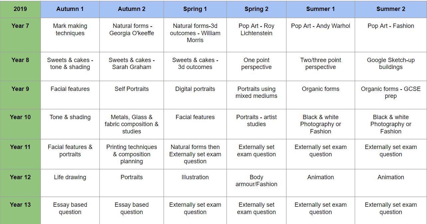
Task: Click the Sweets & cakes - Sarah Graham cell
Action: tap(131, 66)
